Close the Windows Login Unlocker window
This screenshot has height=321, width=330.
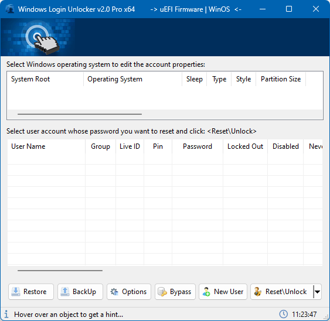point(316,9)
